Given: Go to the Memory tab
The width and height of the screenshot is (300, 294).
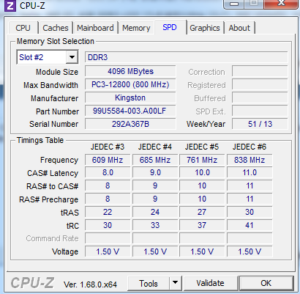Looking at the screenshot, I should (x=136, y=28).
